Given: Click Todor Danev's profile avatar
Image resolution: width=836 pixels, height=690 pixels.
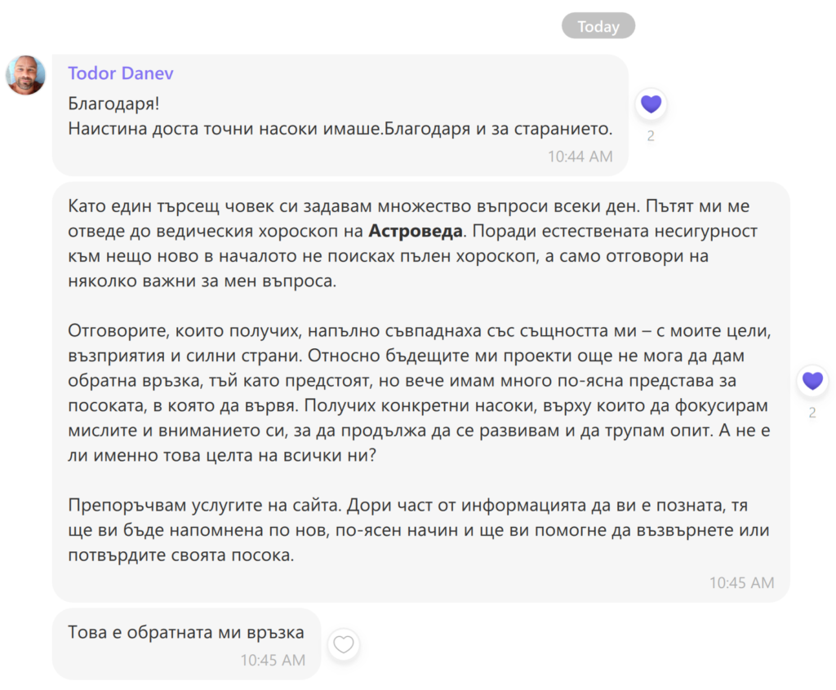Looking at the screenshot, I should click(25, 76).
